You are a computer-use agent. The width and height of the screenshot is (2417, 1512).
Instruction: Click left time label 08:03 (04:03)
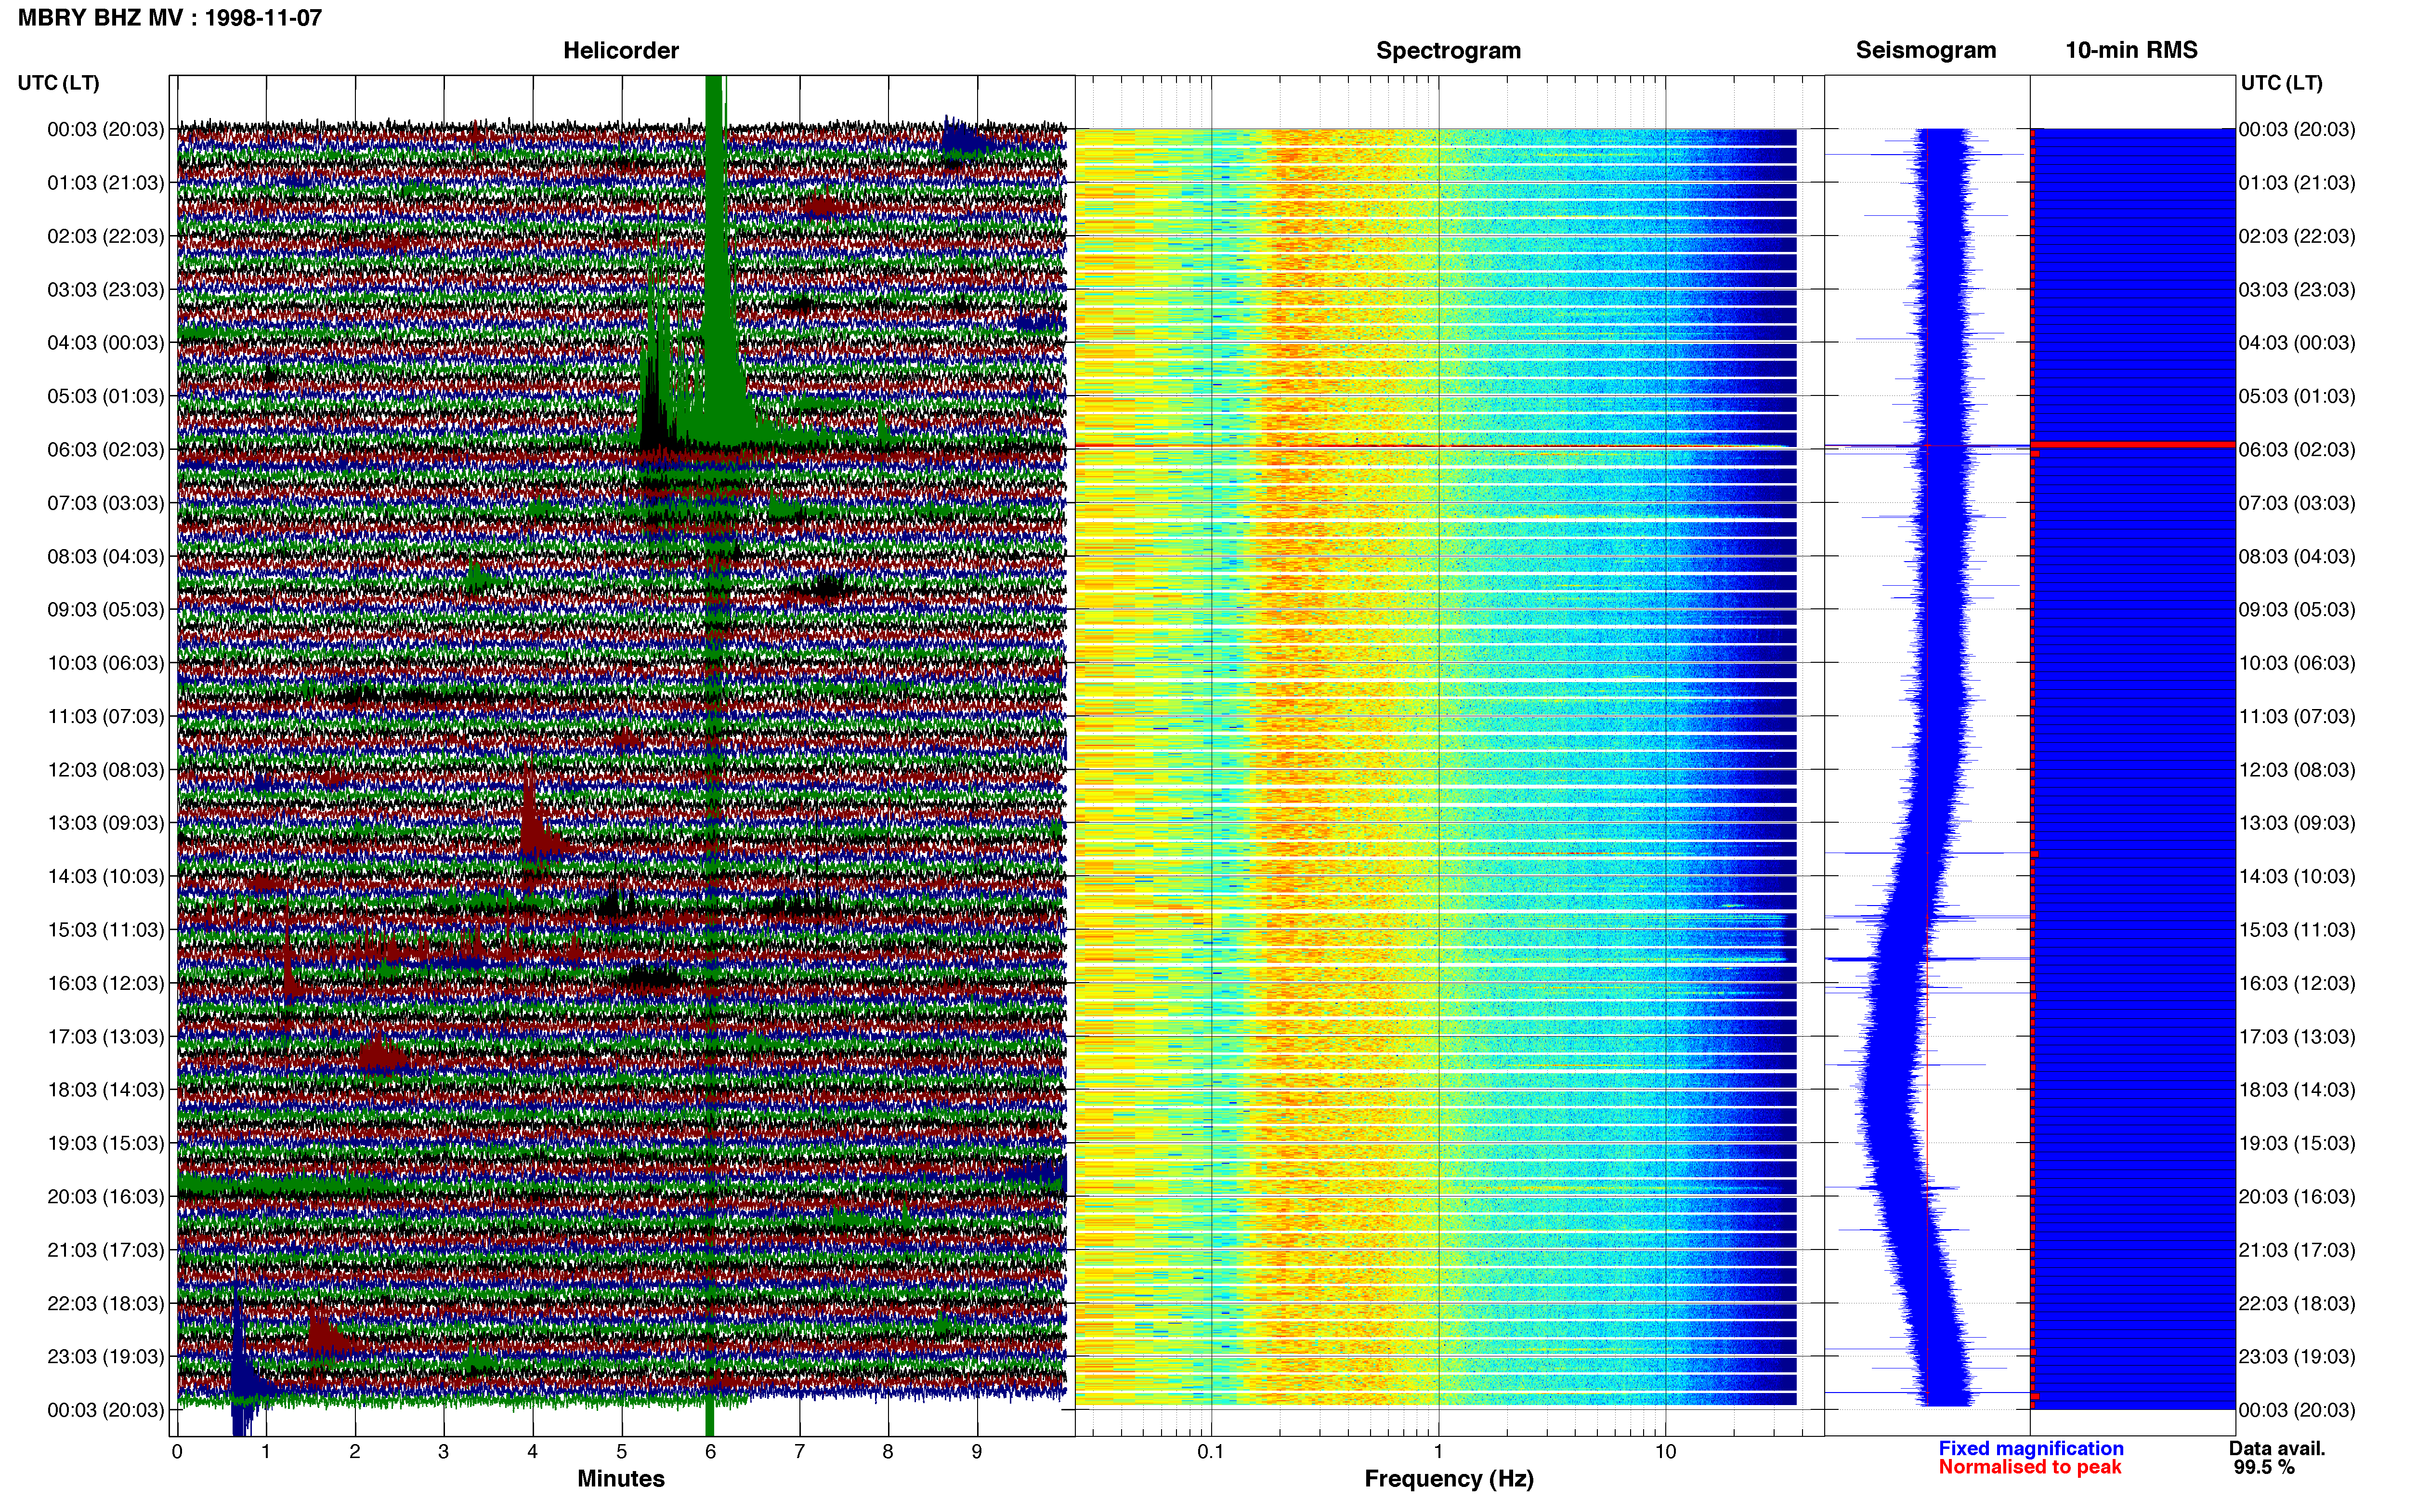(106, 556)
